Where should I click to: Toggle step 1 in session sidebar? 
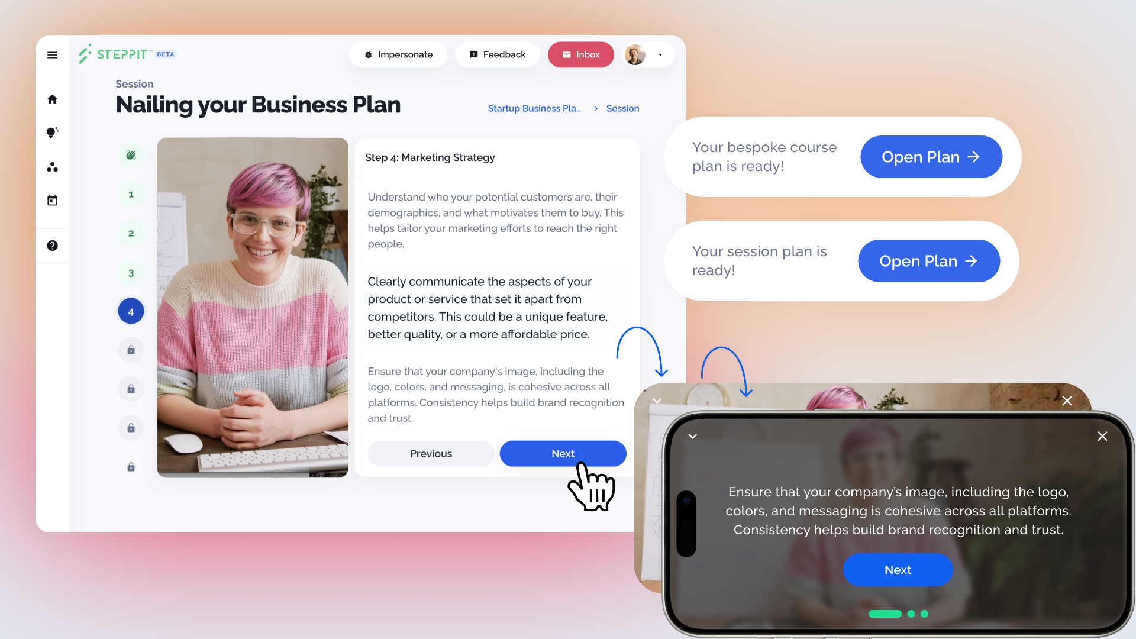click(x=130, y=193)
